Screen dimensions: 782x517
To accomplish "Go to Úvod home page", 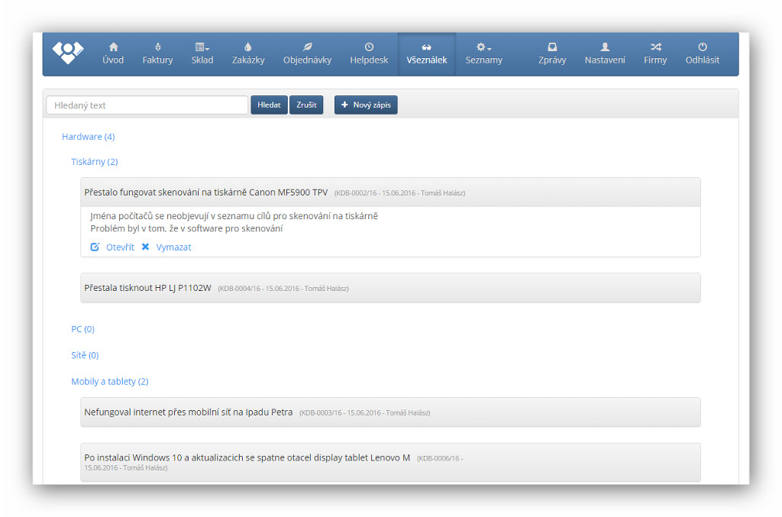I will coord(113,53).
